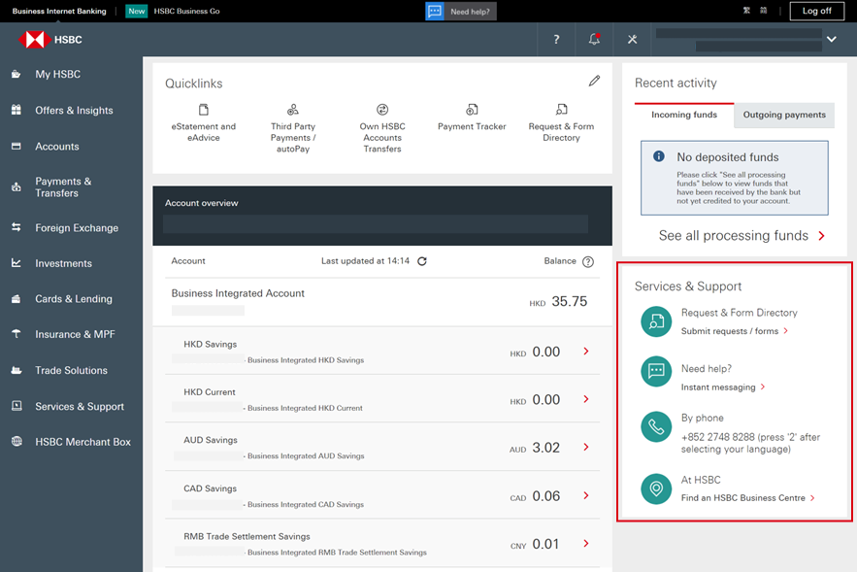Click the Business Integrated Account heading
Image resolution: width=857 pixels, height=572 pixels.
click(238, 293)
